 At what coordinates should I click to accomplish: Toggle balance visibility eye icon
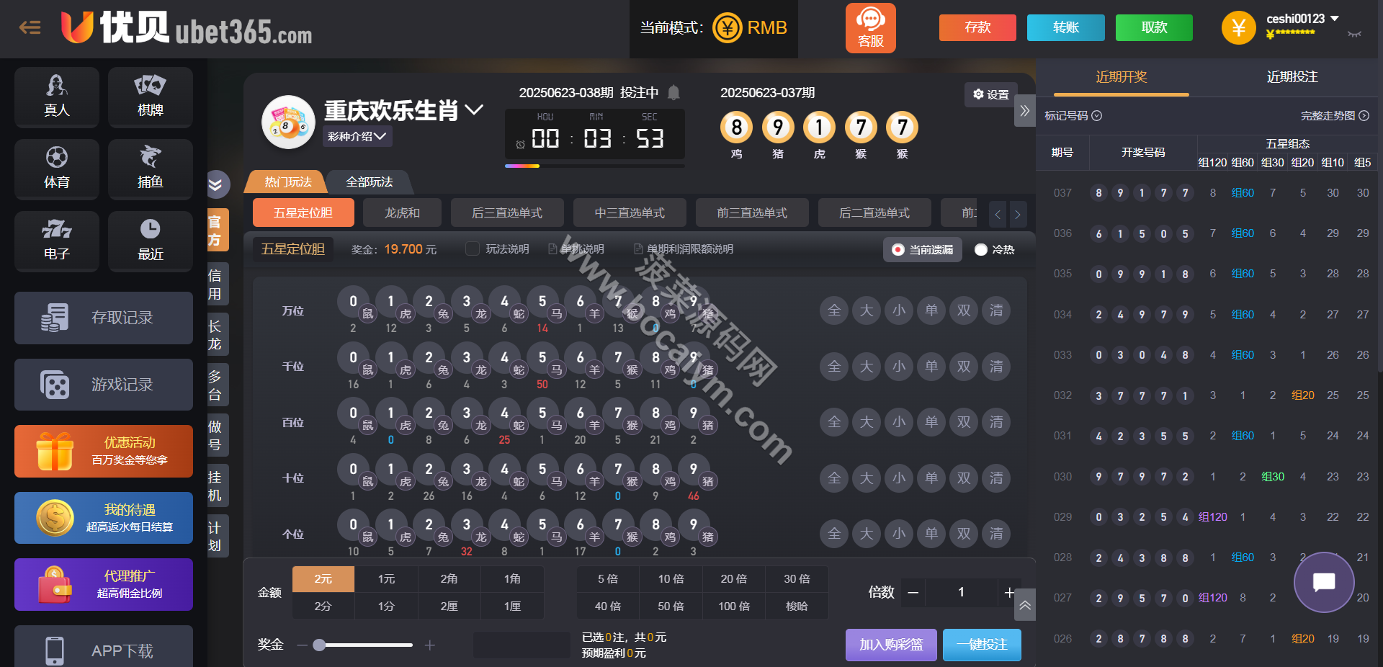1354,34
